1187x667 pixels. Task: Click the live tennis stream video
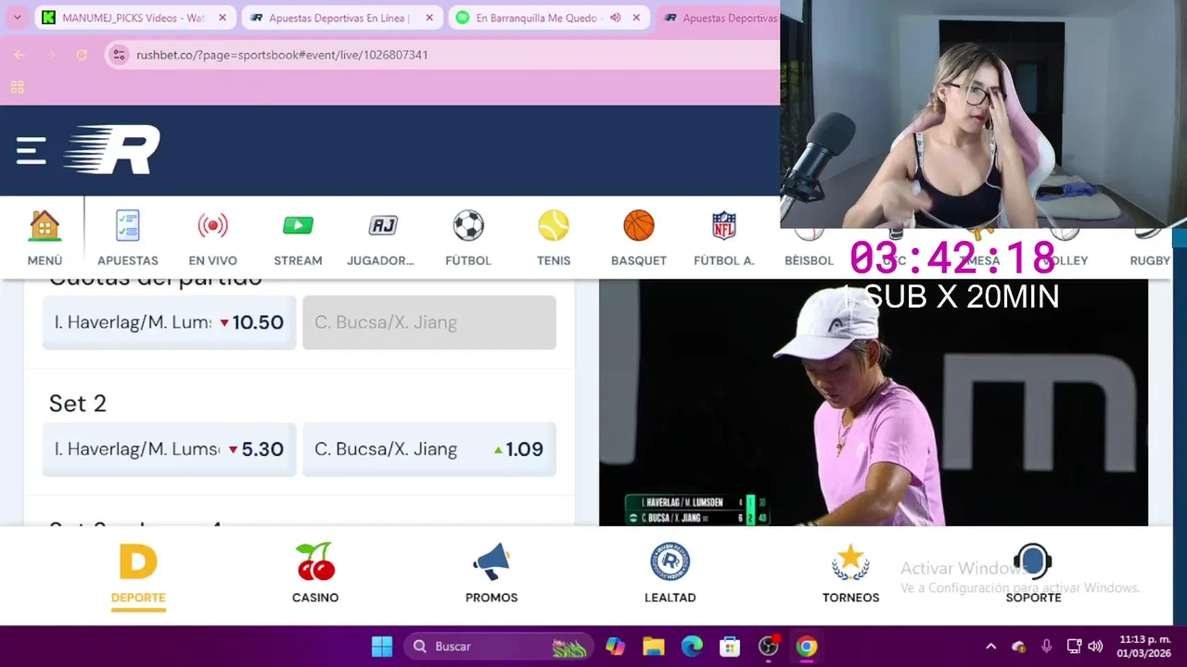point(873,403)
